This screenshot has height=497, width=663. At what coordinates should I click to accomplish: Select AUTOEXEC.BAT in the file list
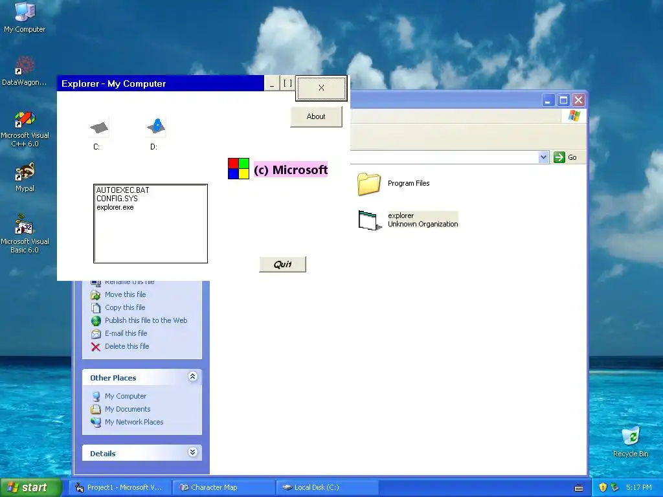click(x=122, y=190)
